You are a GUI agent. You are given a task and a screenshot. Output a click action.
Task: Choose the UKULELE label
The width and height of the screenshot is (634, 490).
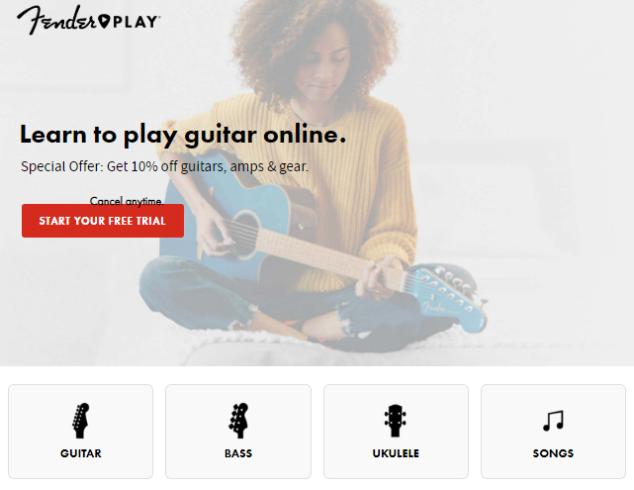point(396,453)
